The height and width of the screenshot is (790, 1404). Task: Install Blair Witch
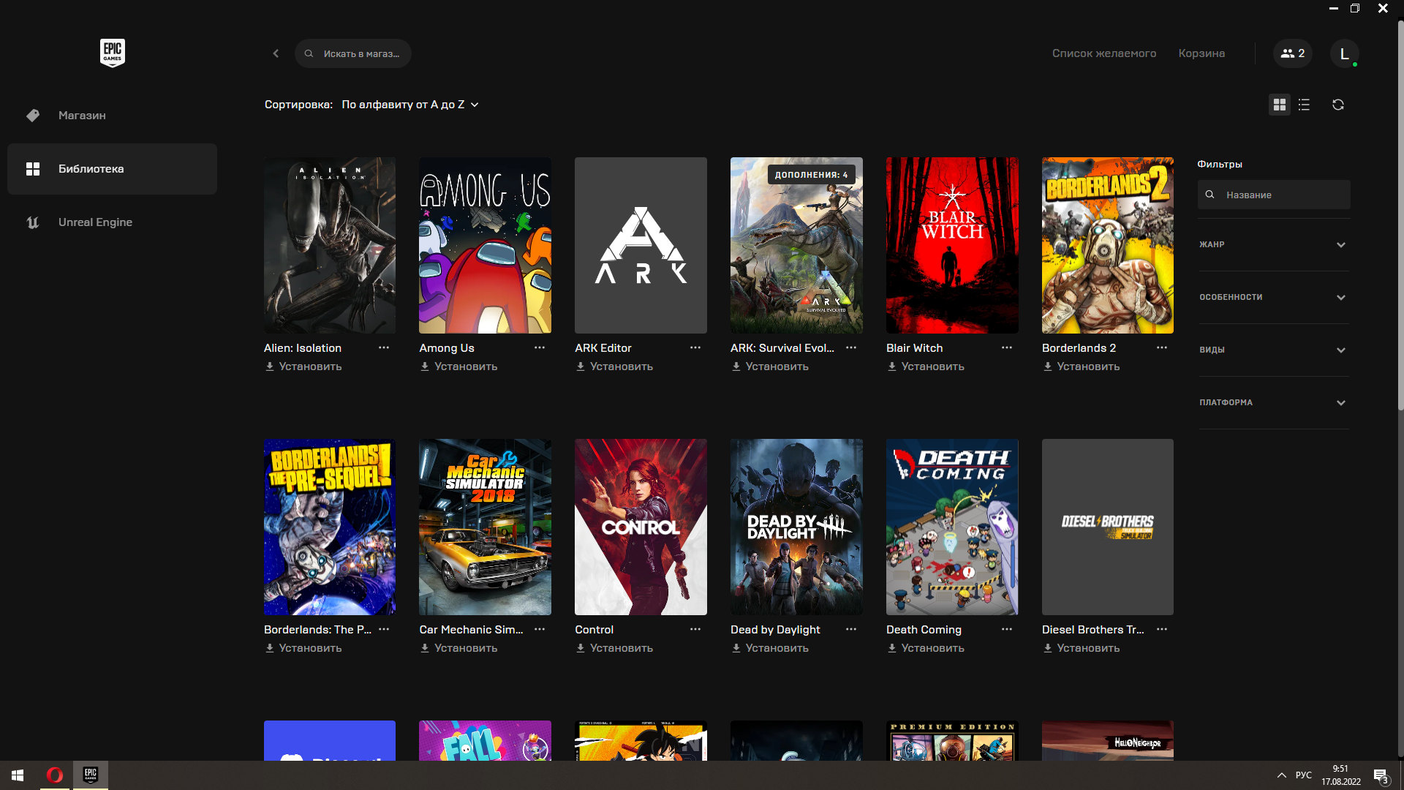click(x=926, y=366)
